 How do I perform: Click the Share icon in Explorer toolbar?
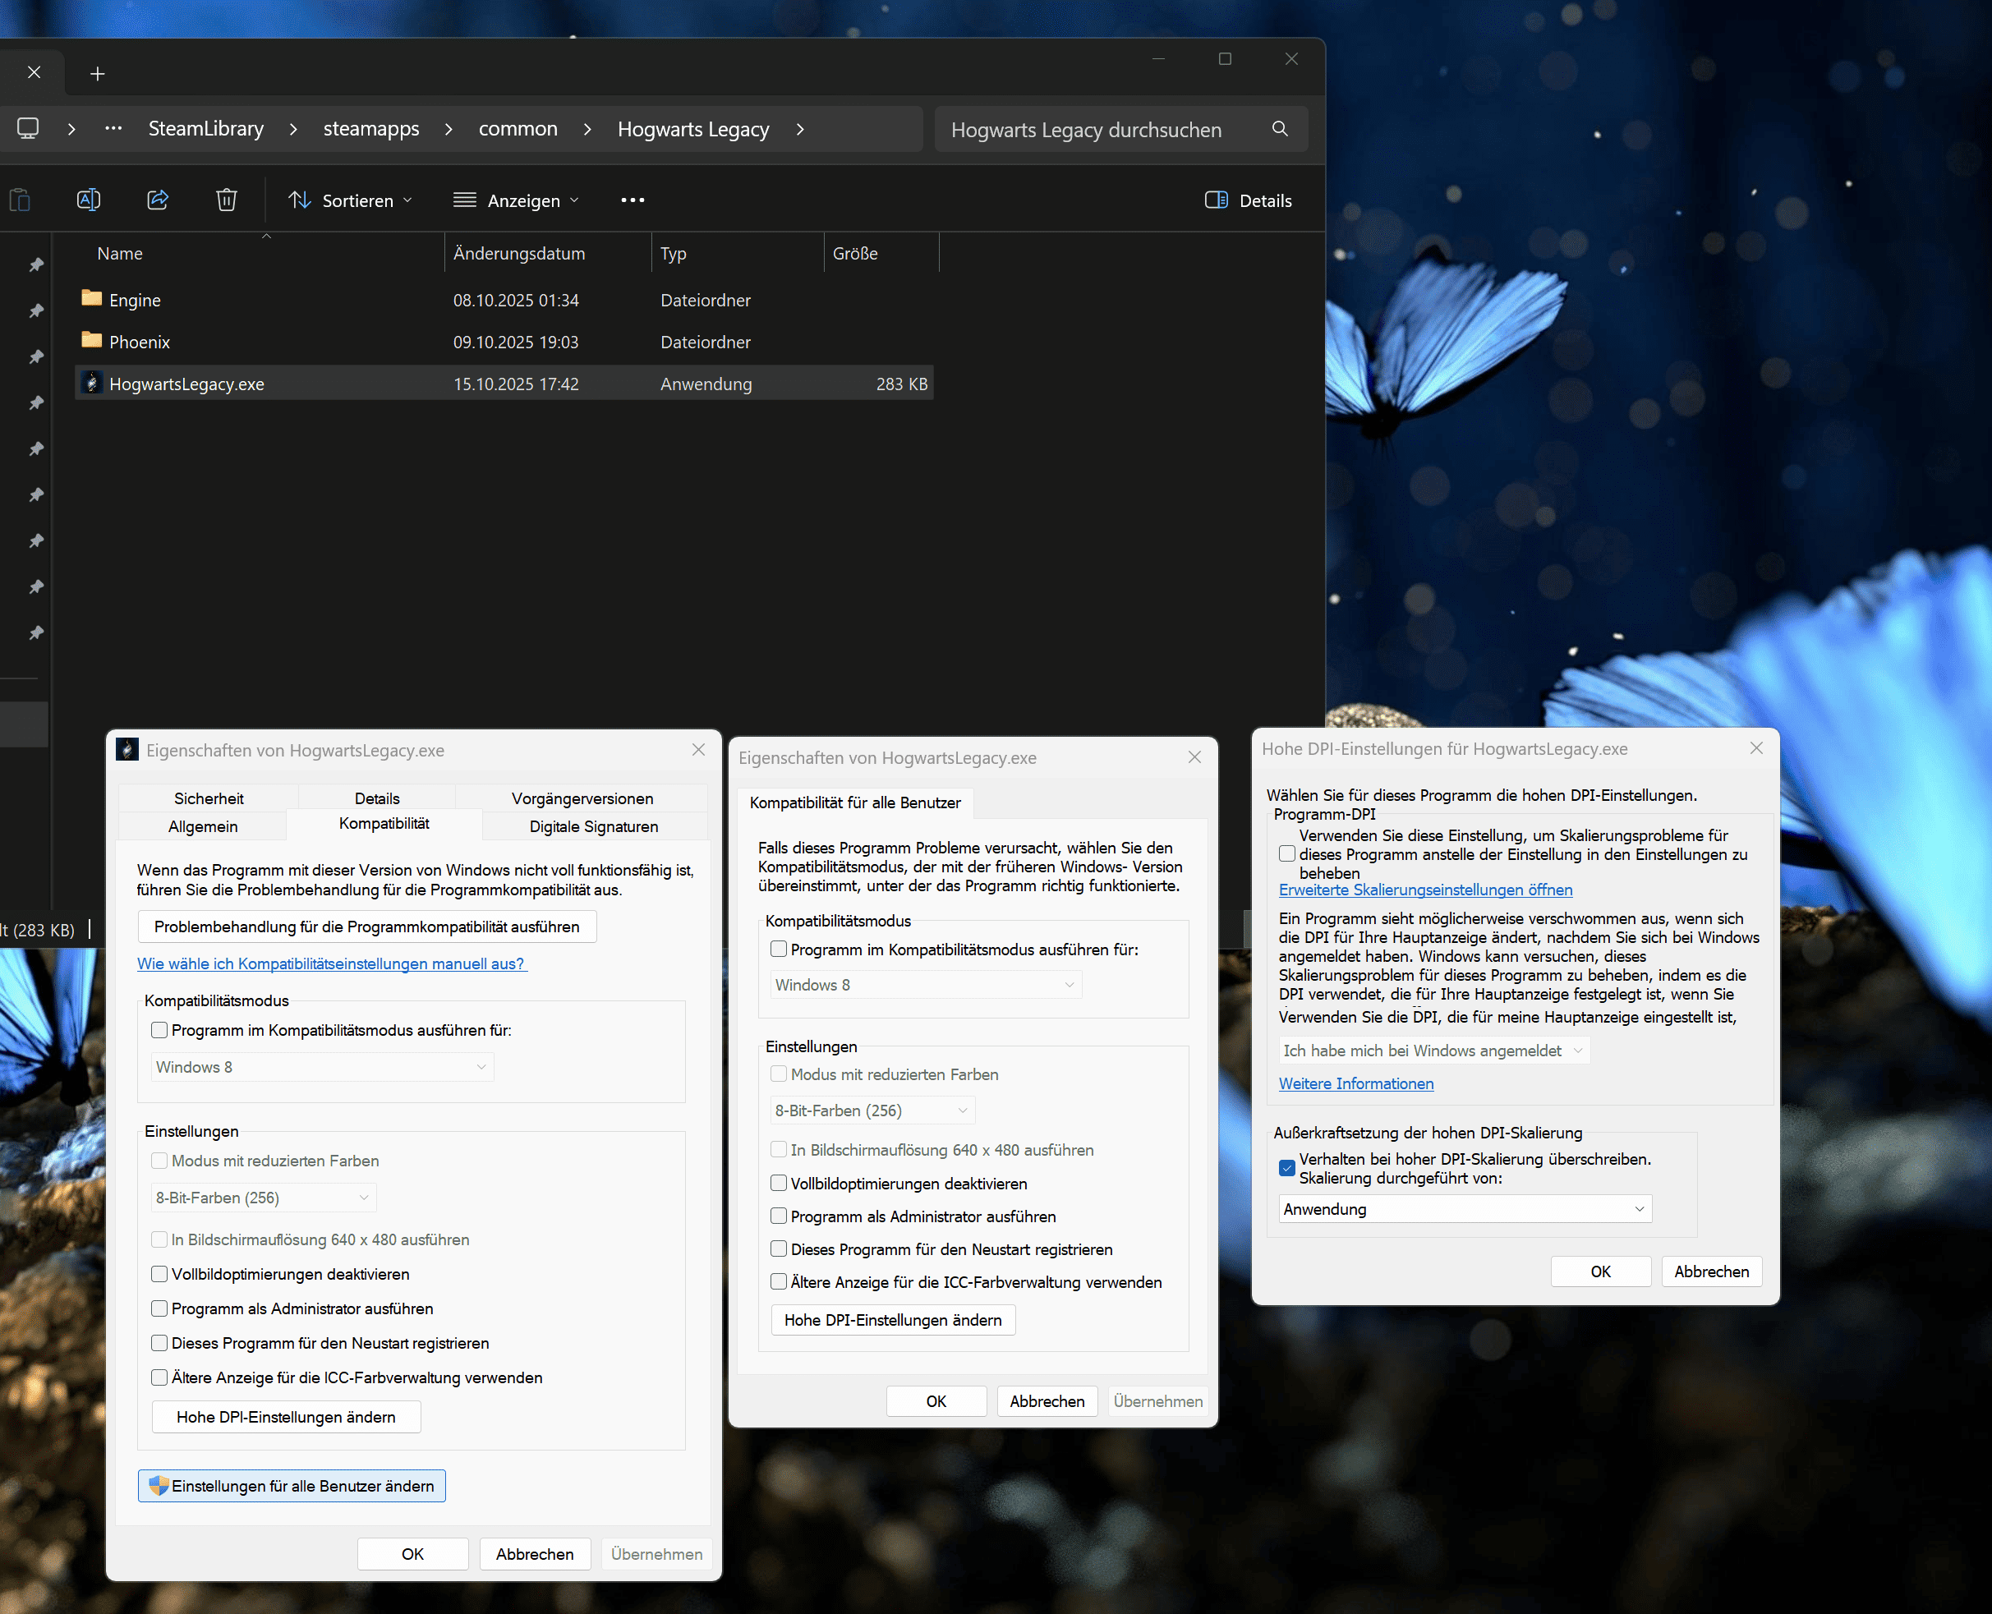point(158,200)
